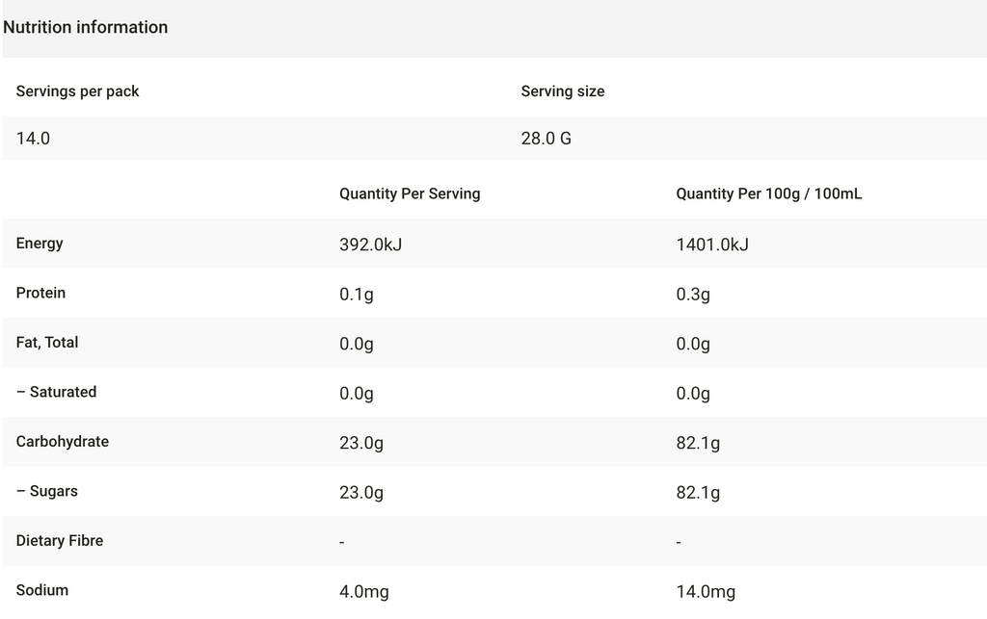Click the Quantity Per Serving column header
The image size is (987, 619).
(410, 193)
